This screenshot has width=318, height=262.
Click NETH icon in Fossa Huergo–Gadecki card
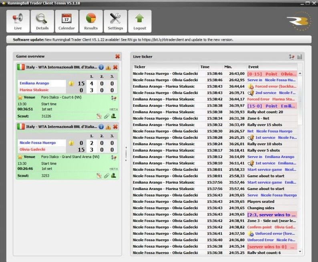pyautogui.click(x=114, y=169)
